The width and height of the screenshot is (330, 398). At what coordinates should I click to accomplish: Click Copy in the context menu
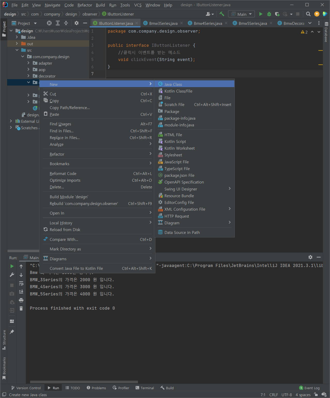pos(97,101)
